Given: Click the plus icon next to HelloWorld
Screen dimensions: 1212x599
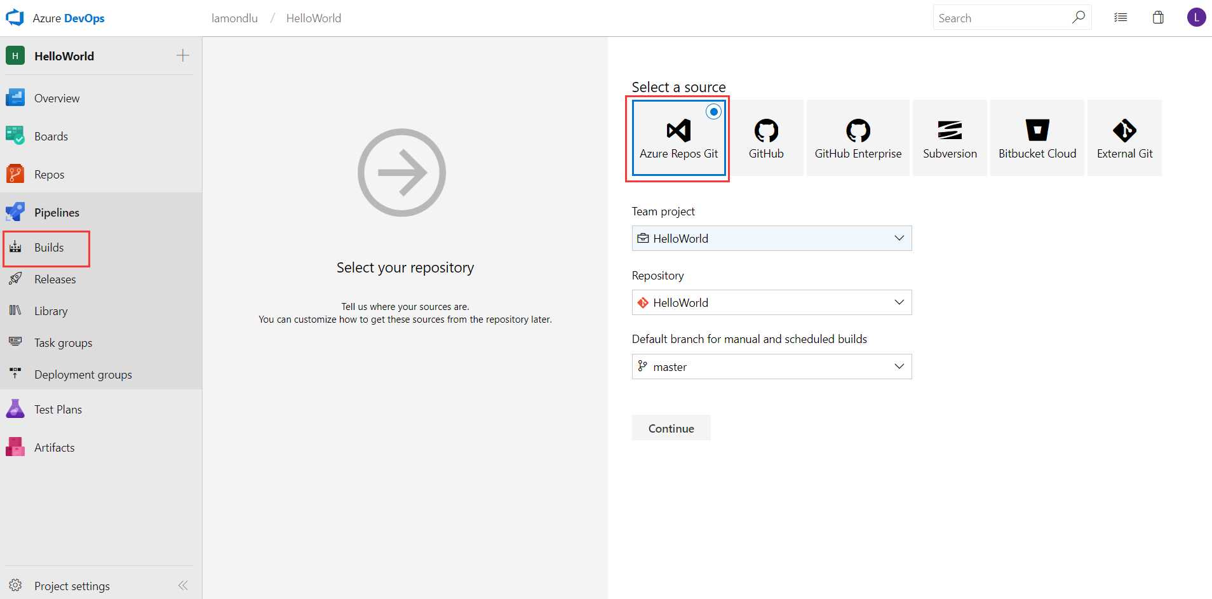Looking at the screenshot, I should (183, 55).
